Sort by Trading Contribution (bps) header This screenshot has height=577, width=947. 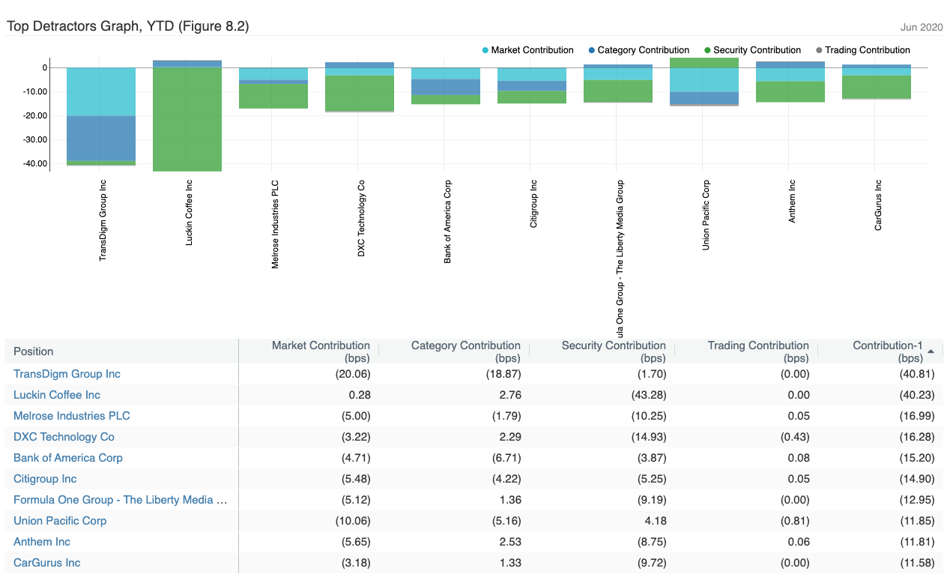pyautogui.click(x=758, y=351)
